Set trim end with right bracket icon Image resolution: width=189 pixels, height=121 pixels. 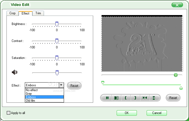click(135, 98)
